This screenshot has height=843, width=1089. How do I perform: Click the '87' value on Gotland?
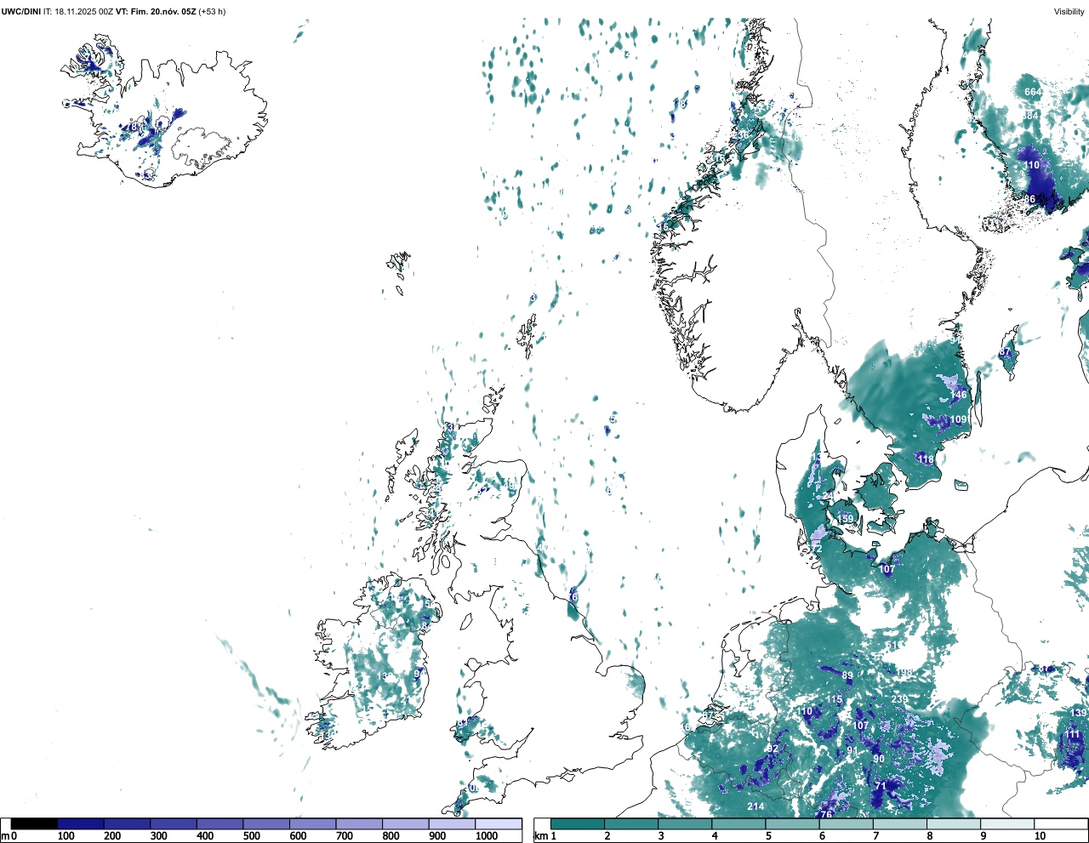tap(1005, 353)
